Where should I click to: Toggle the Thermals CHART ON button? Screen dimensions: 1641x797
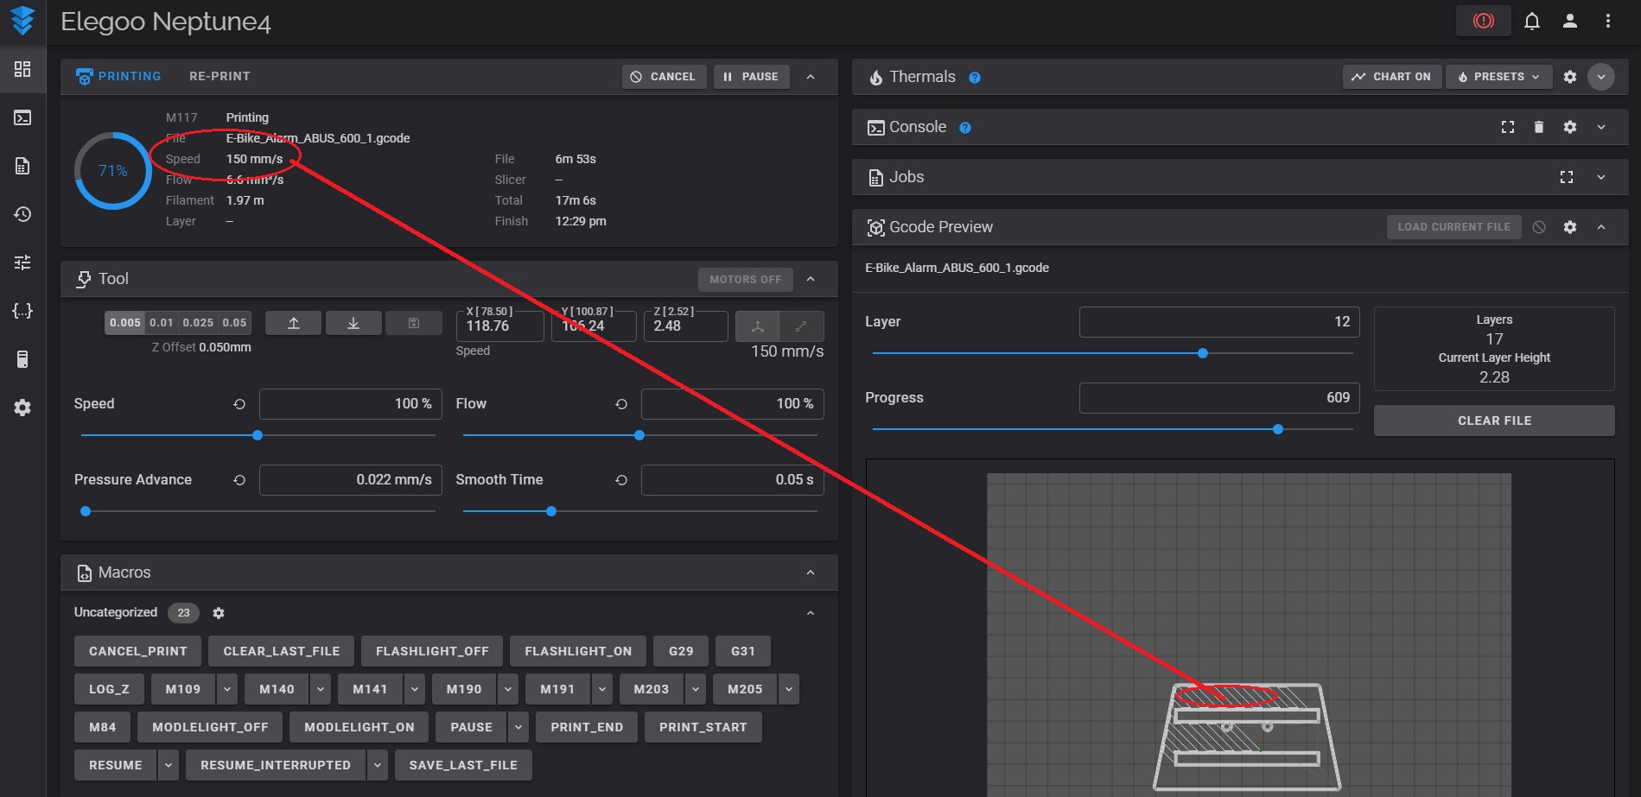tap(1391, 77)
